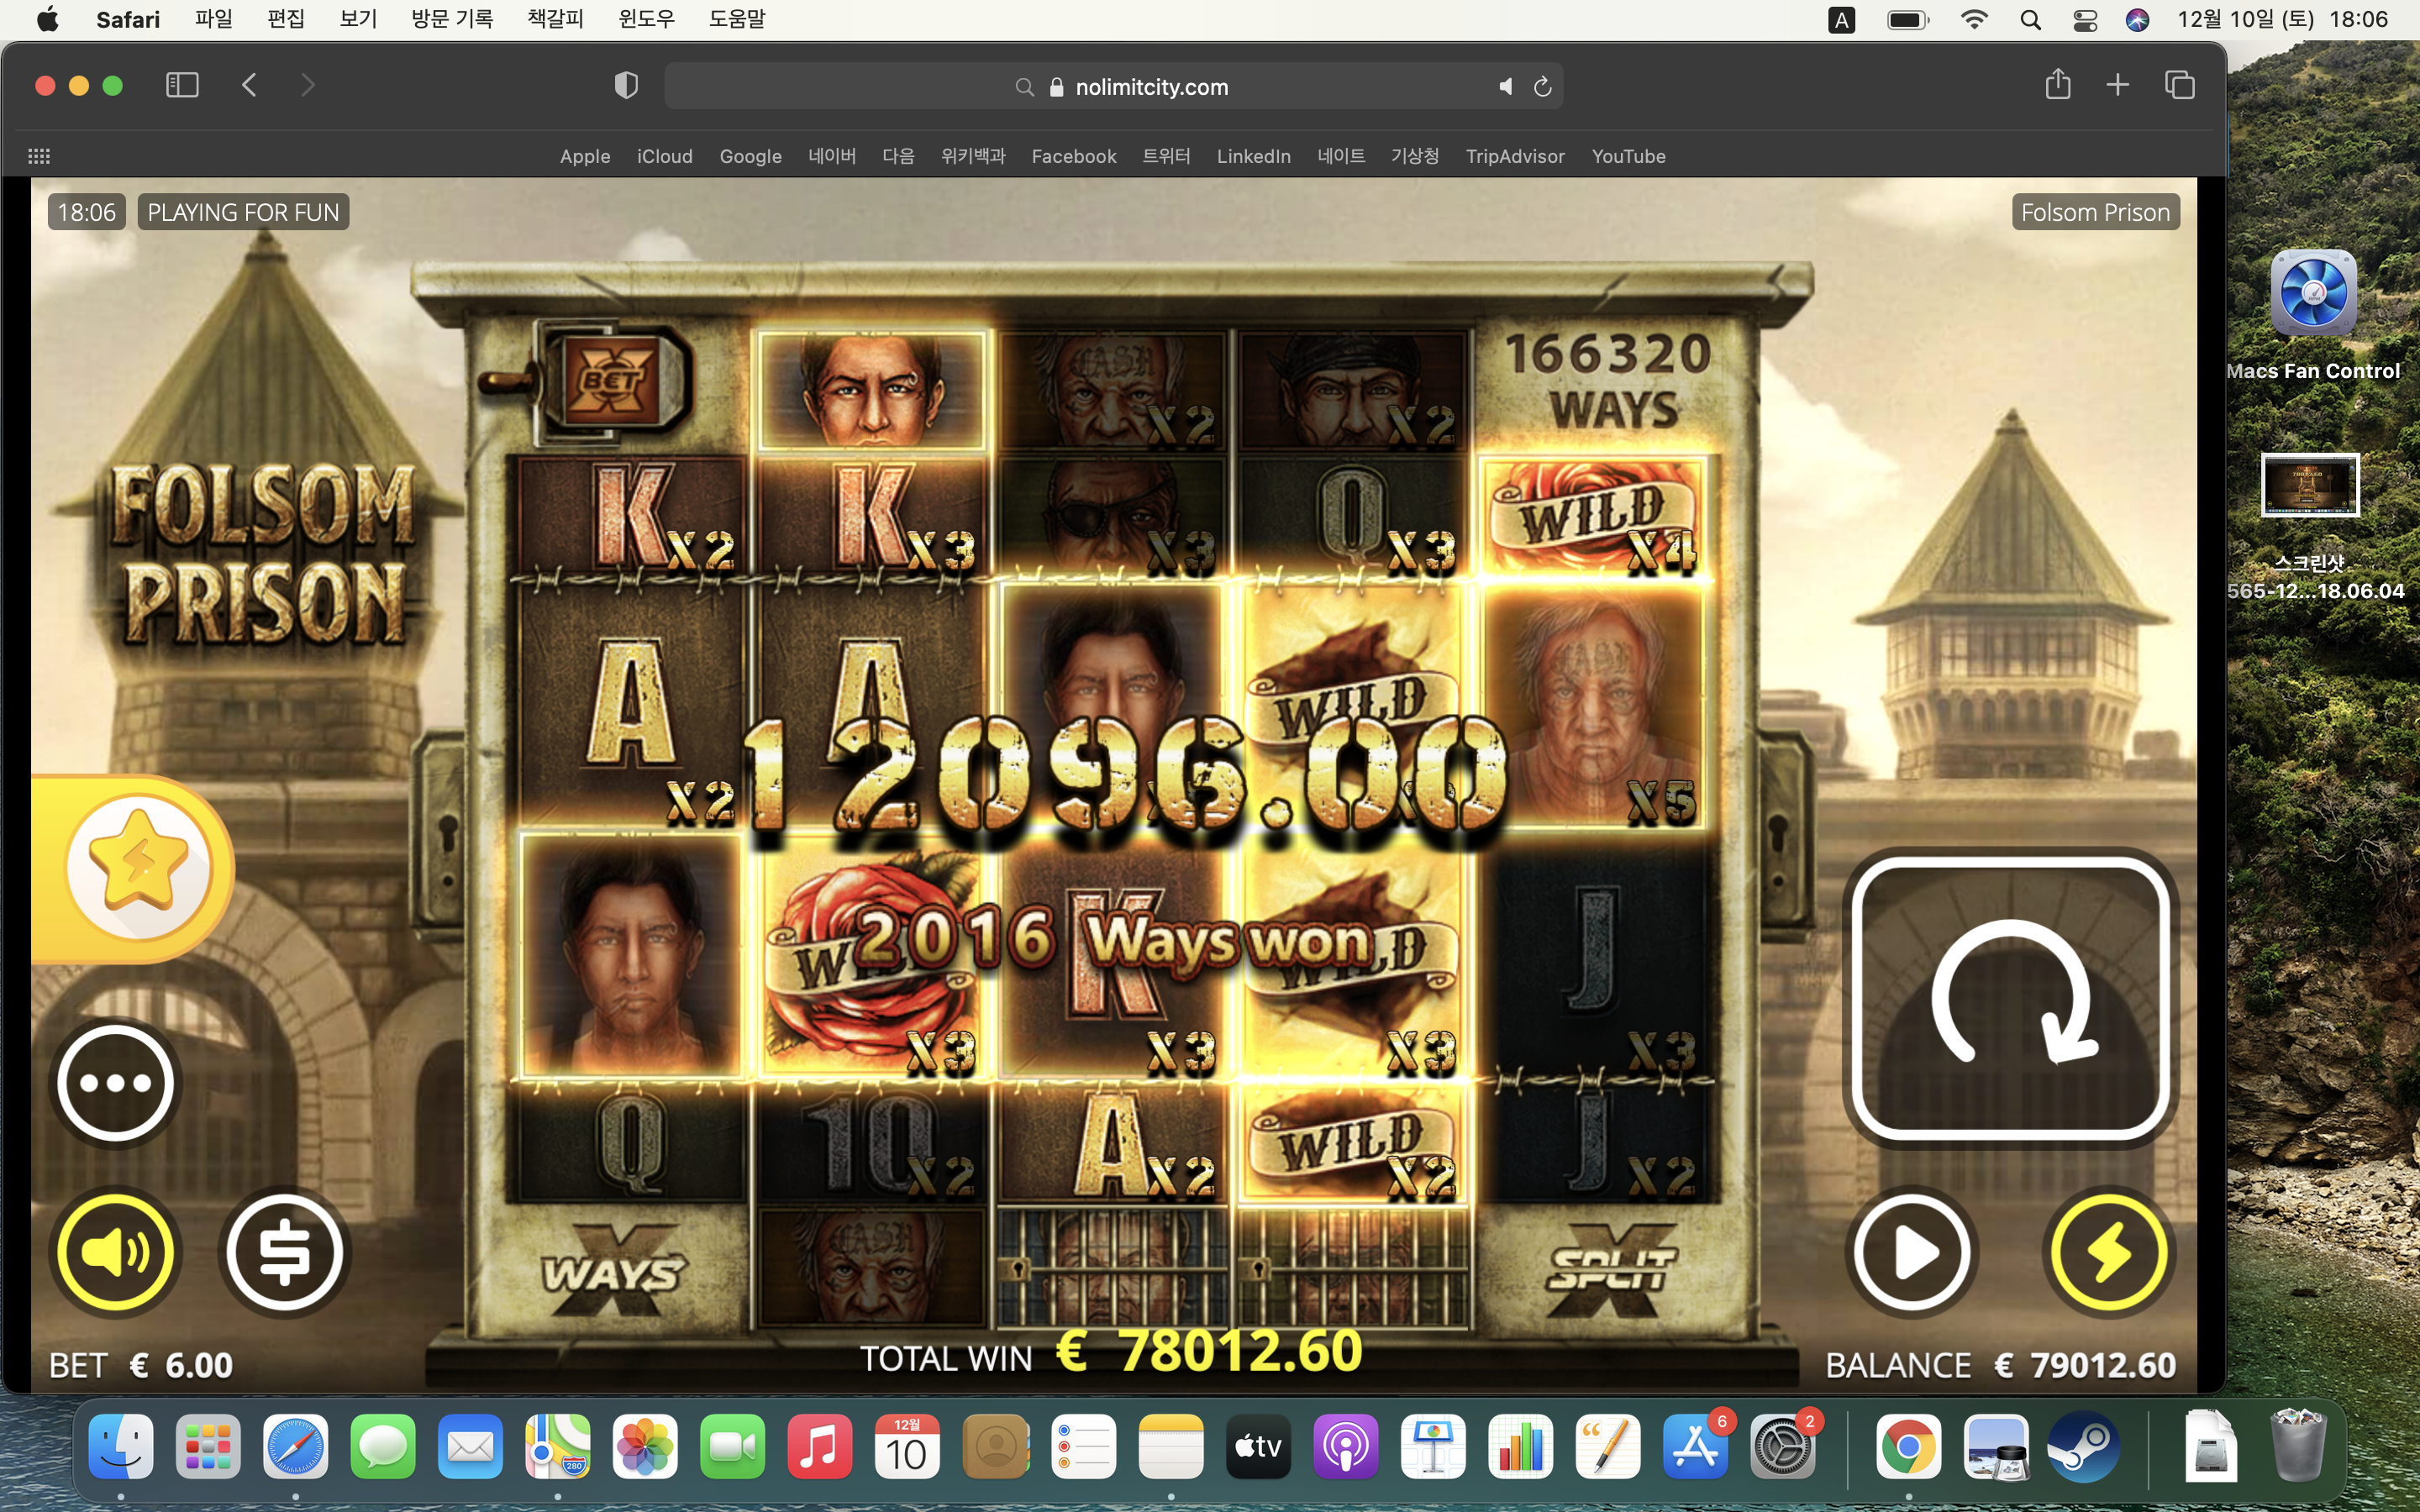
Task: Open the menu bar date and time
Action: 2282,19
